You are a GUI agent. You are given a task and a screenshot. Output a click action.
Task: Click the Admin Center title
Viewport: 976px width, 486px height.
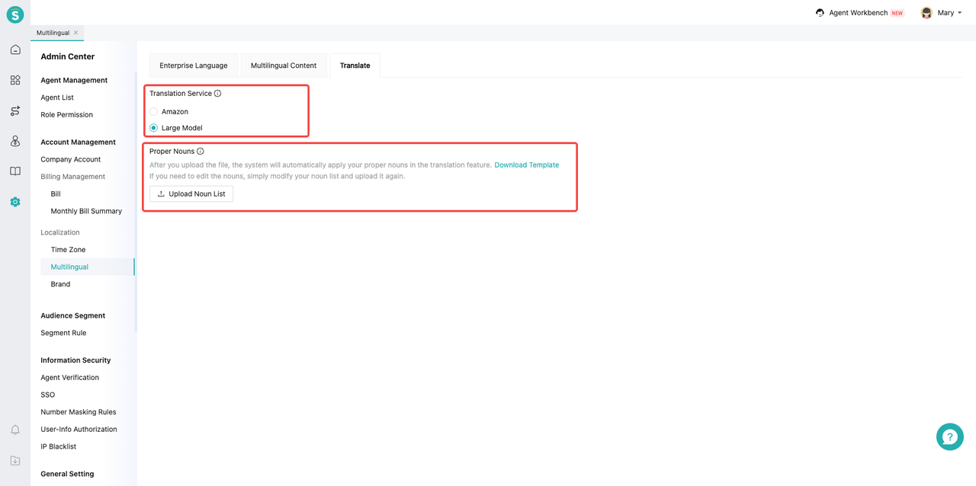[x=68, y=56]
